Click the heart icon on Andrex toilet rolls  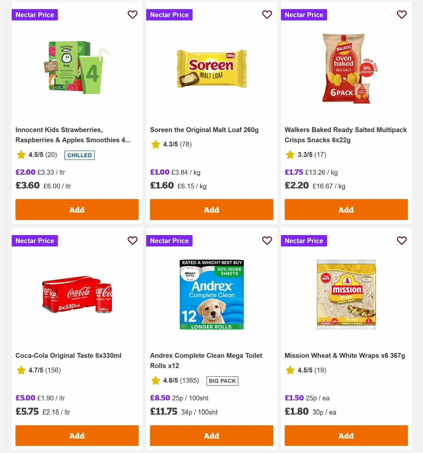[x=267, y=240]
